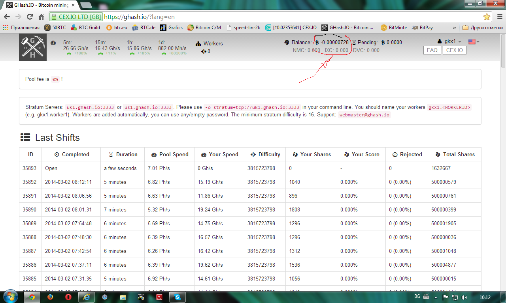Image resolution: width=506 pixels, height=303 pixels.
Task: Click the FAQ button
Action: click(x=432, y=50)
